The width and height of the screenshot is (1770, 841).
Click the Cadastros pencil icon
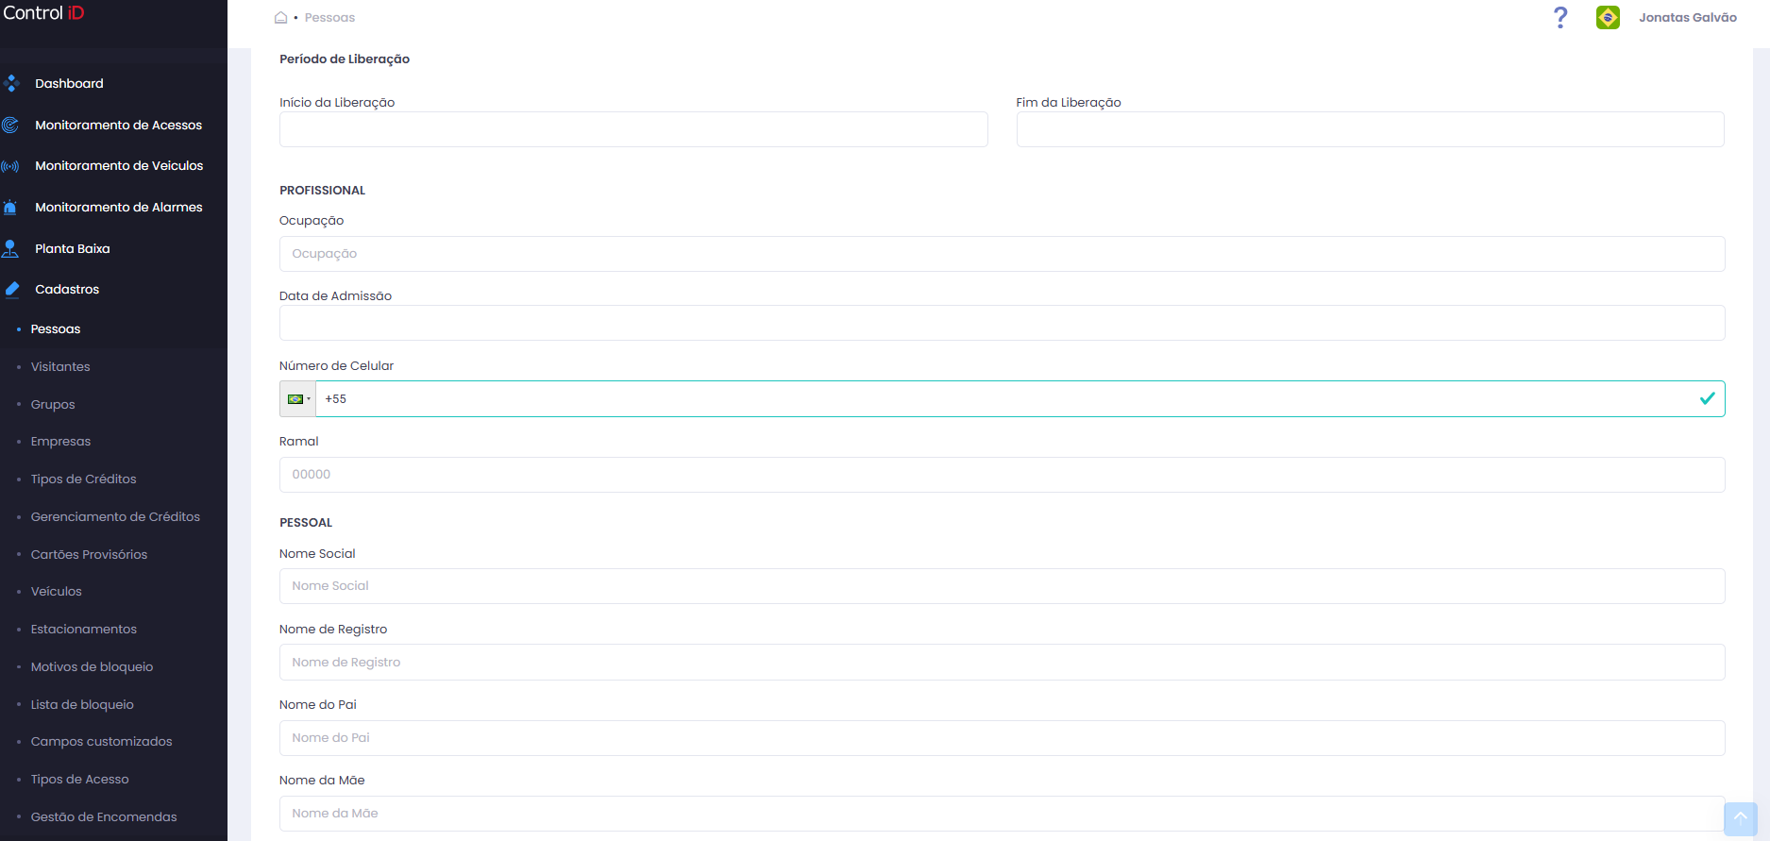point(11,290)
